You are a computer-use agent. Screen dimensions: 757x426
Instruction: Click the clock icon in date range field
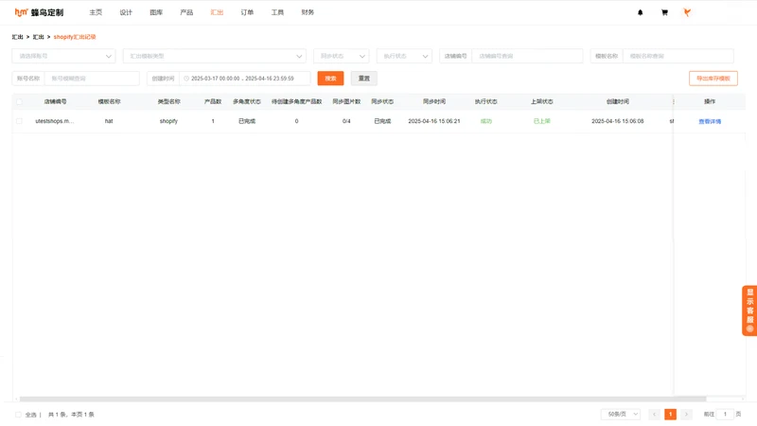[186, 79]
